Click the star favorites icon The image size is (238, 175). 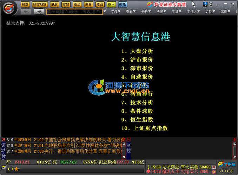click(16, 169)
